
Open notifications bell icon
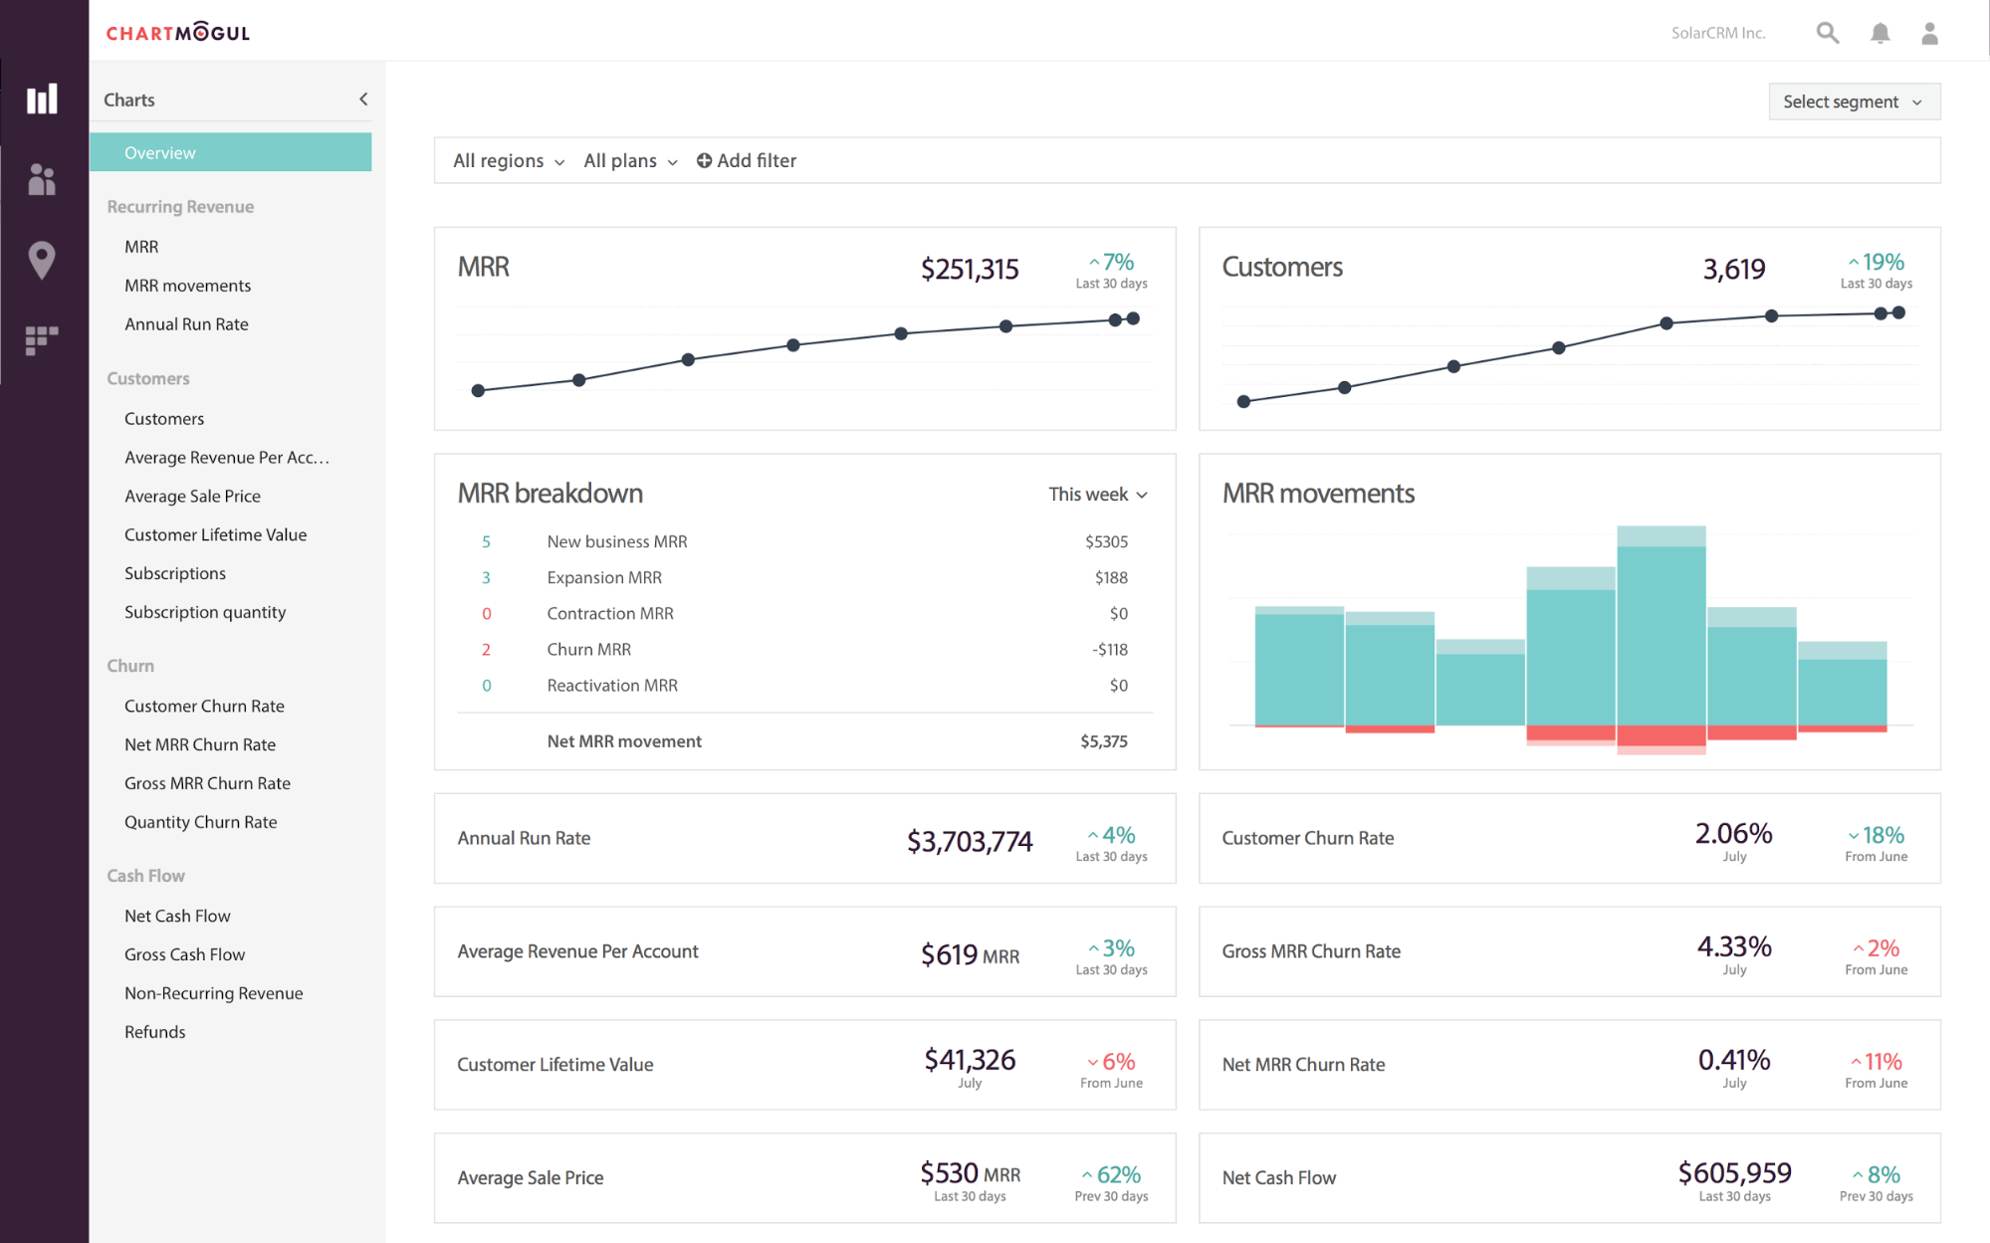(1879, 33)
